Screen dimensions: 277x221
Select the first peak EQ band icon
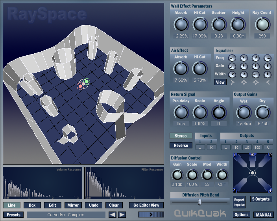click(x=244, y=82)
